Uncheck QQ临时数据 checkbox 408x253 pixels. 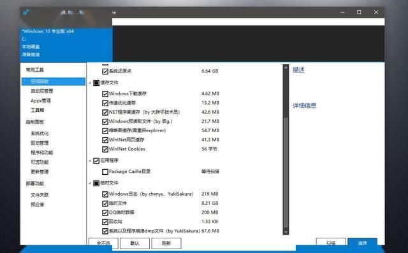coord(105,213)
